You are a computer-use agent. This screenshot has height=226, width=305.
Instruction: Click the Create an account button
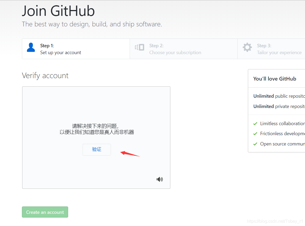tap(45, 212)
